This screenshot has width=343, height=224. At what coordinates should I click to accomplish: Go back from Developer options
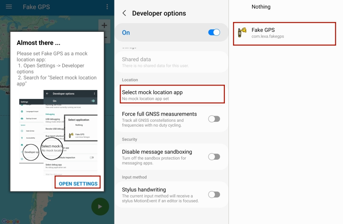click(x=124, y=13)
